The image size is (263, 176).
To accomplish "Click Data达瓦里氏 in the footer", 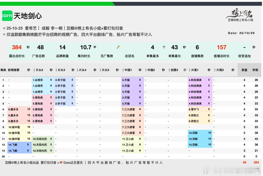I will [x=73, y=163].
